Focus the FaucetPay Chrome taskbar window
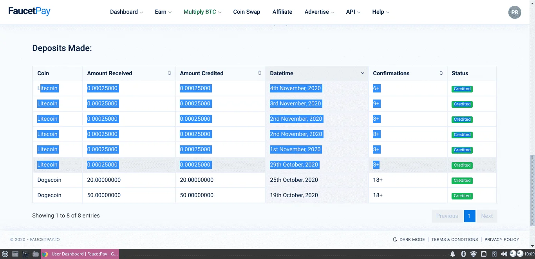The image size is (535, 259). tap(80, 254)
